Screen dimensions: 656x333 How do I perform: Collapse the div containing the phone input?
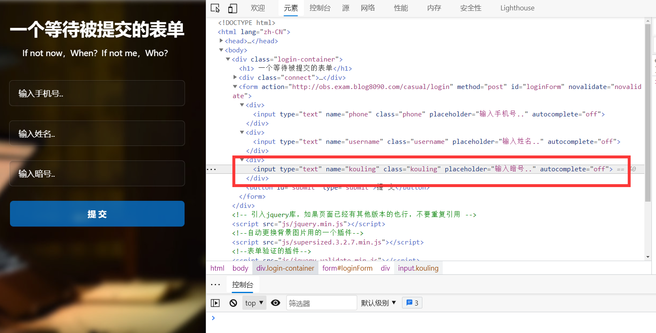[242, 105]
